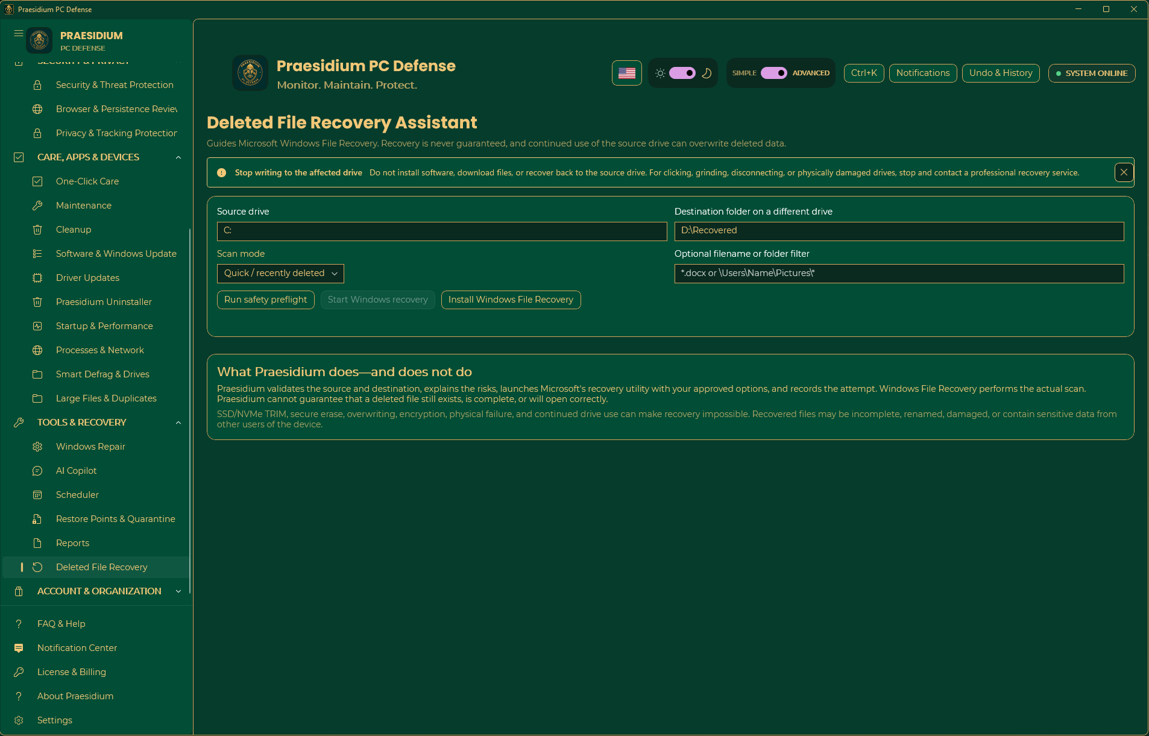Click the Restore Points & Quarantine icon

pos(37,519)
